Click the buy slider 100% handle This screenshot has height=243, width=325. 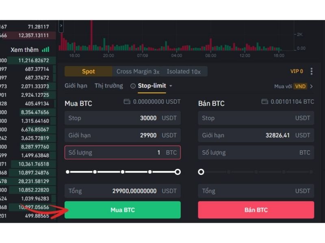pos(178,172)
